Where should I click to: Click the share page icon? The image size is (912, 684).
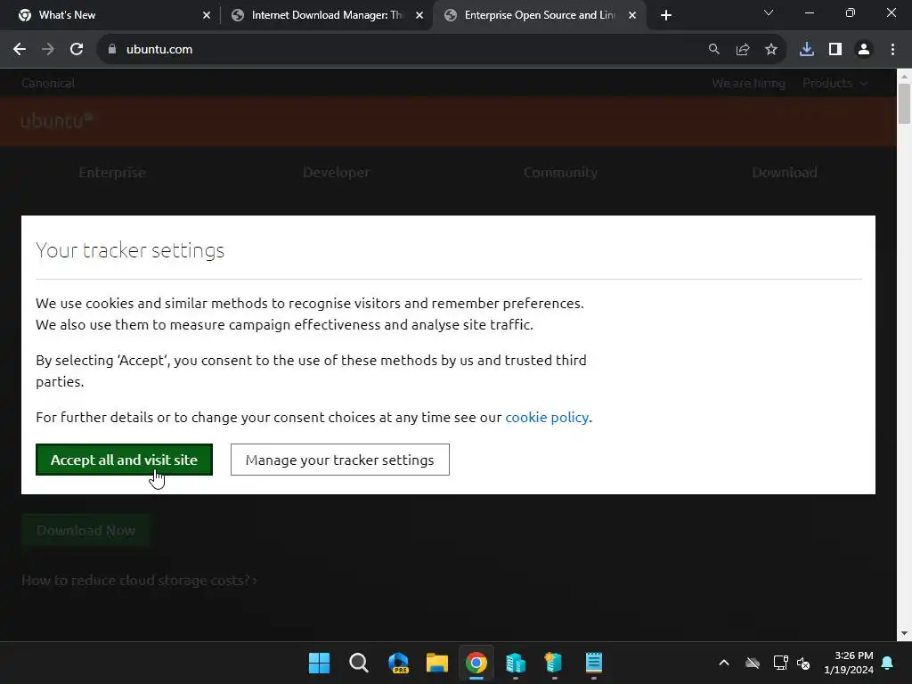tap(743, 50)
